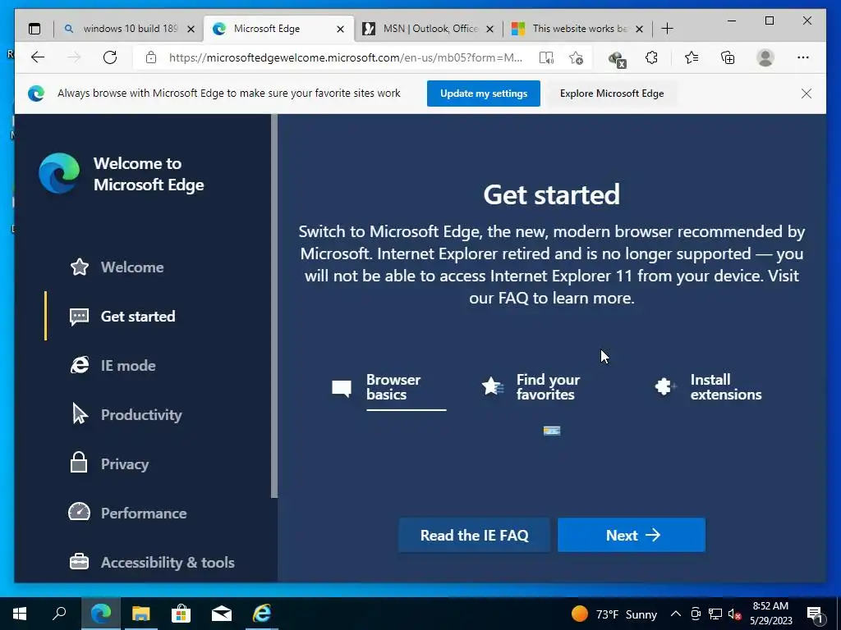Refresh the current page
The image size is (841, 630).
coord(110,57)
